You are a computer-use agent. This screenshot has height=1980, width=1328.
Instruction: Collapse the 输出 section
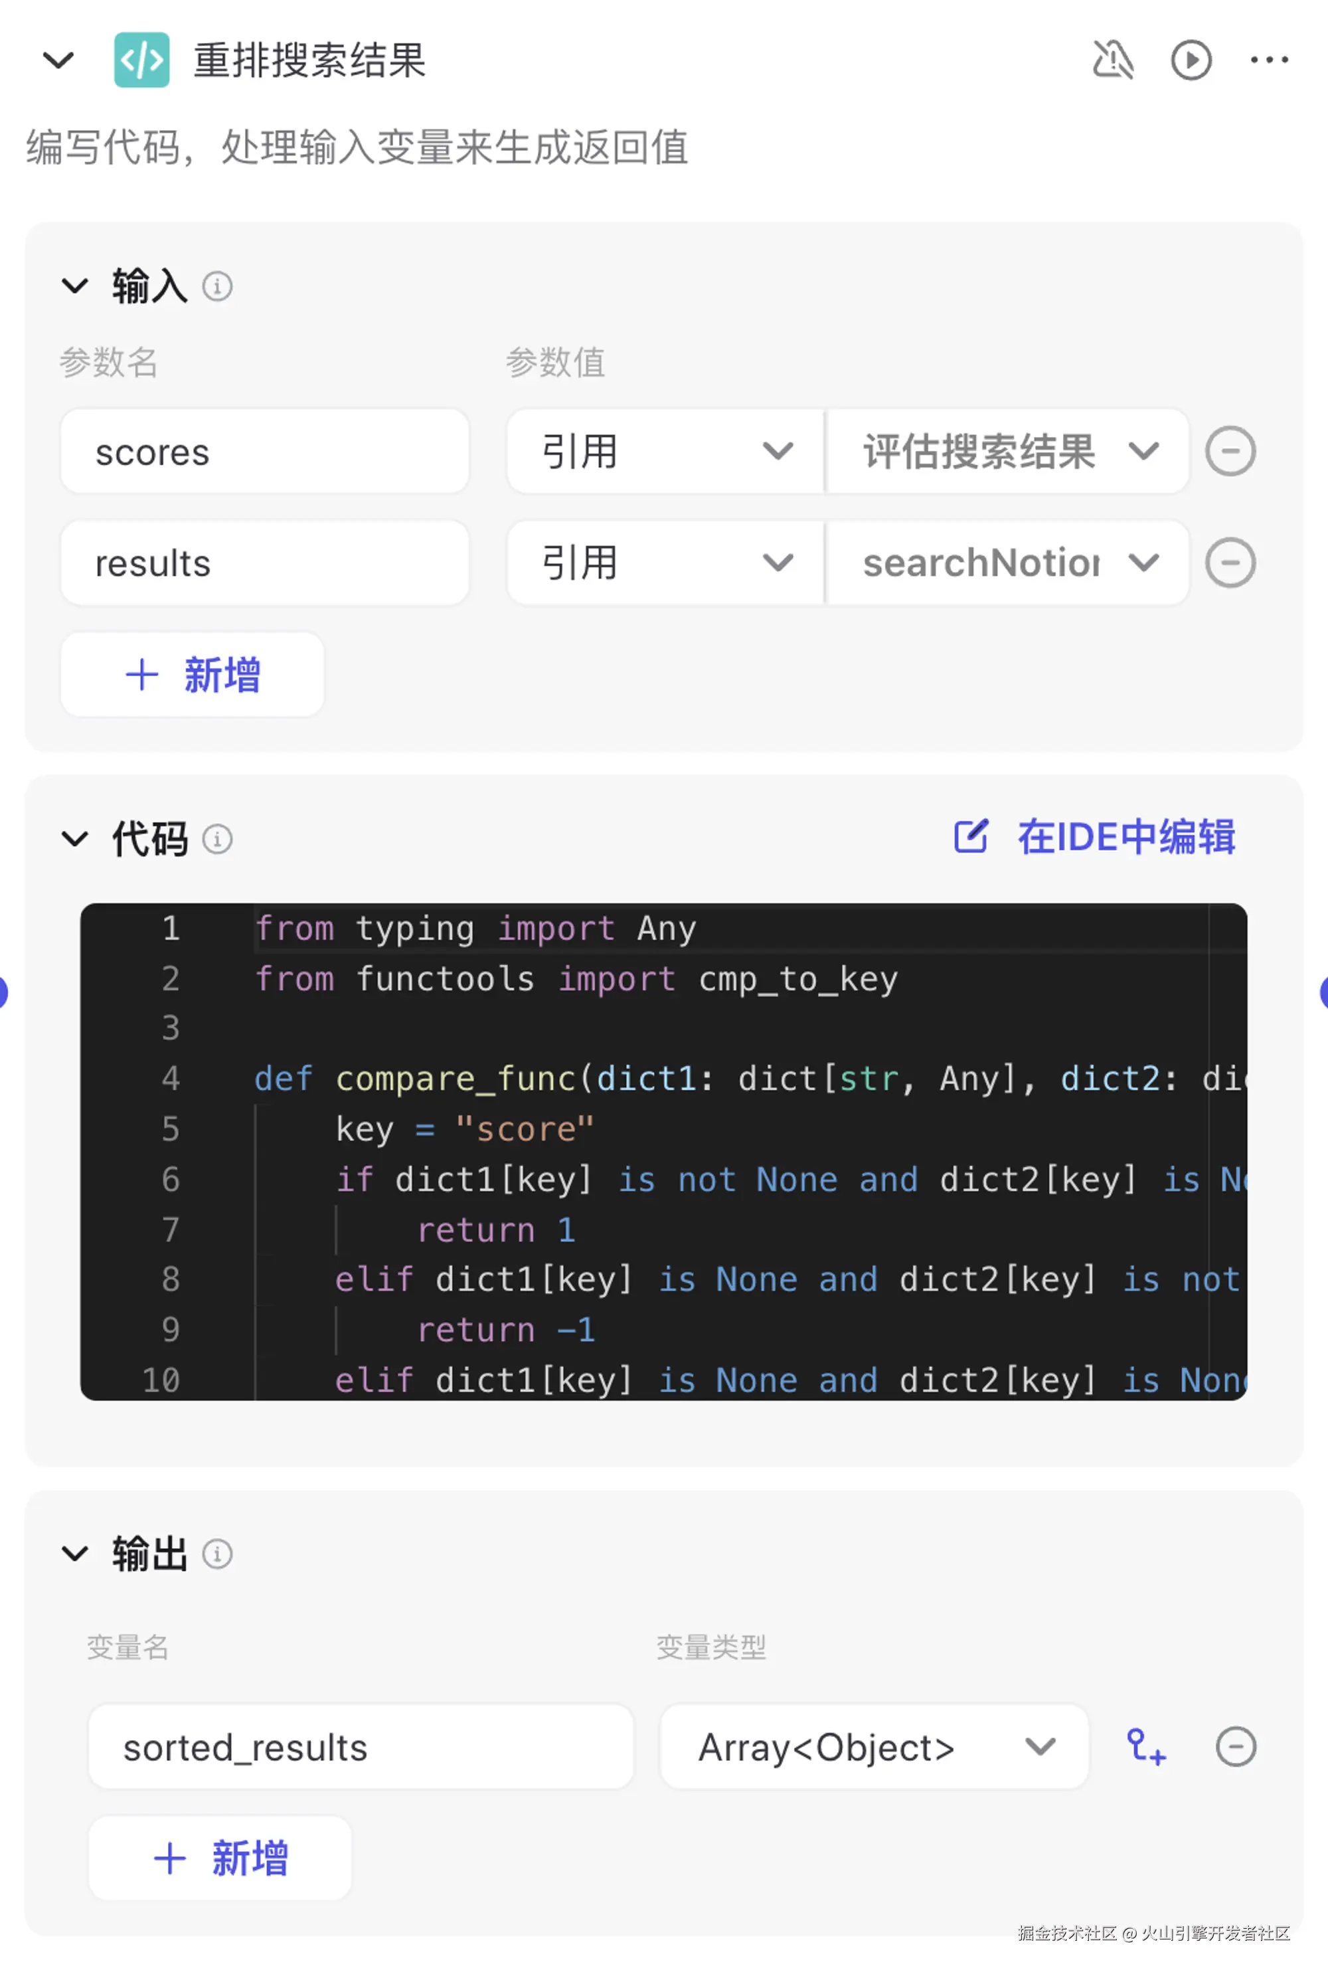(76, 1554)
